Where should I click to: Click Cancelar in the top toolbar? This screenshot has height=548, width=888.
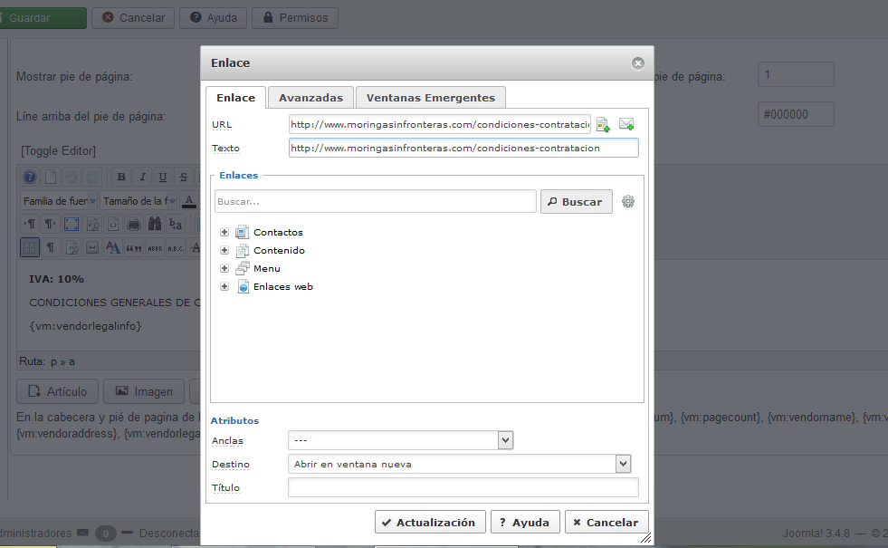[x=133, y=17]
